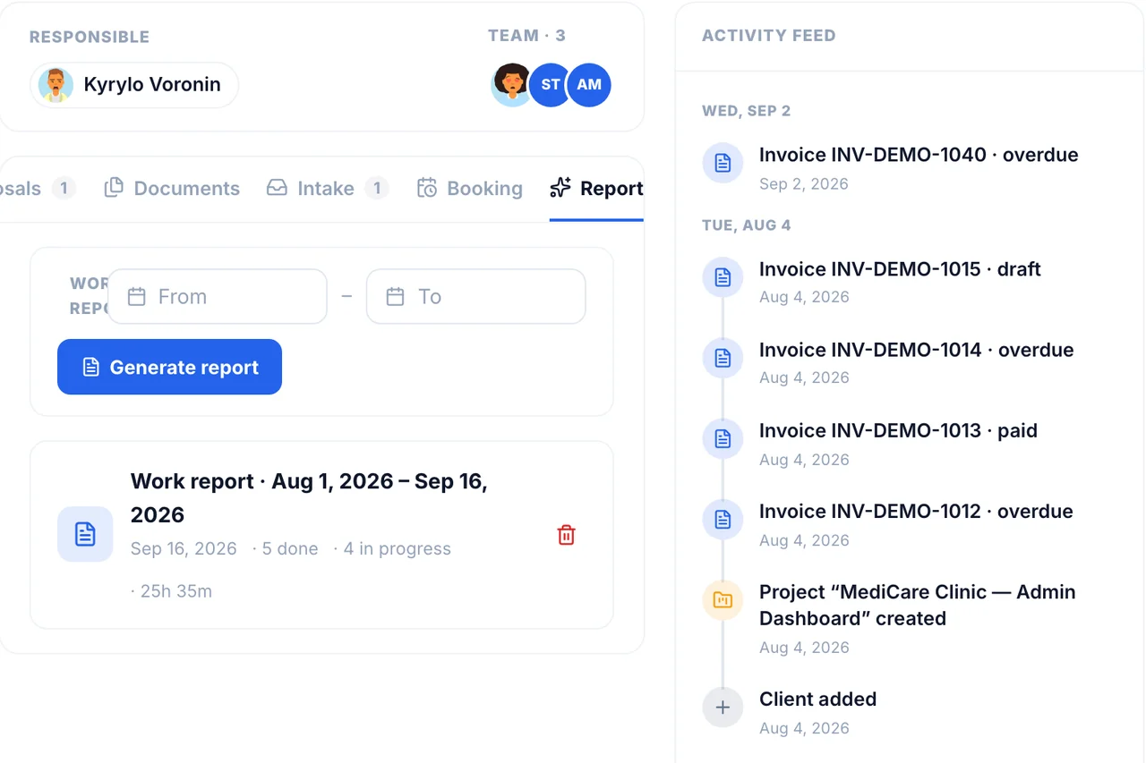Click the INV-DEMO-1012 invoice icon
Image resolution: width=1146 pixels, height=763 pixels.
tap(723, 519)
